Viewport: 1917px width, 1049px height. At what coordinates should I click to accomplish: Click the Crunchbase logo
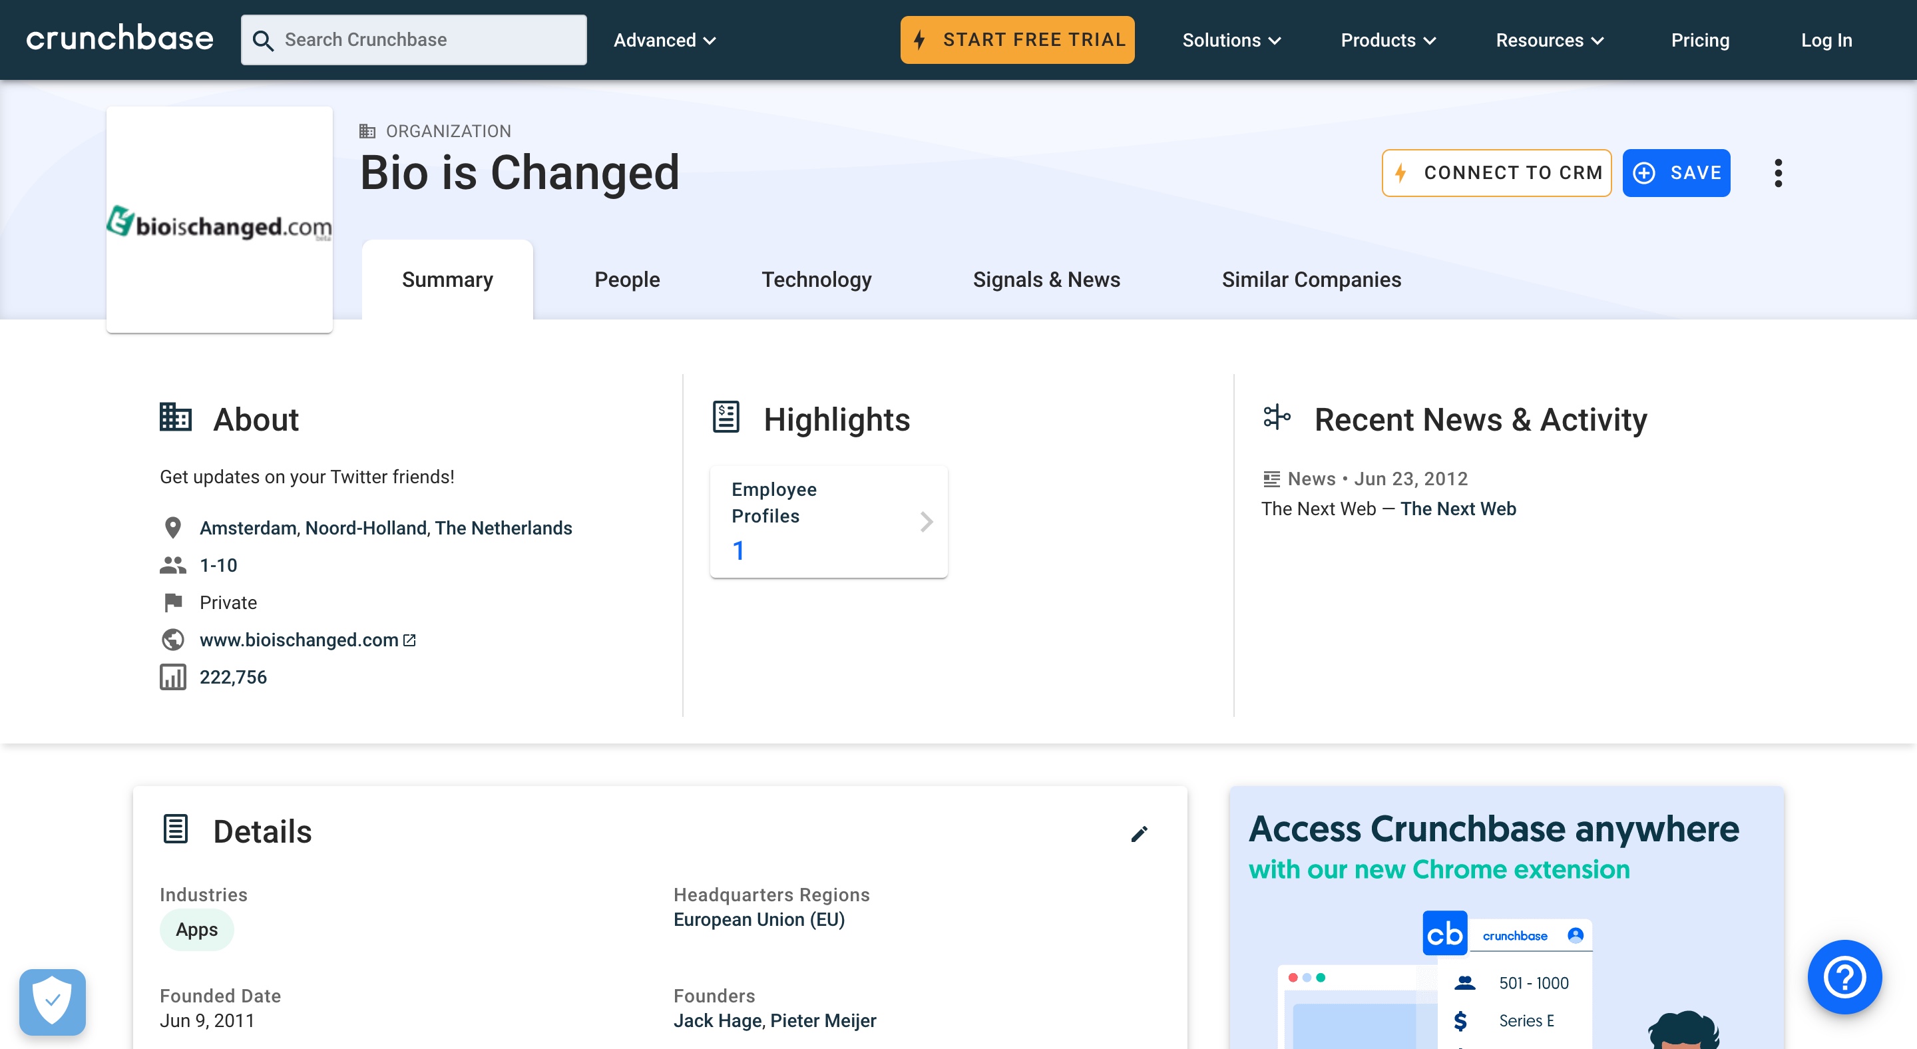119,39
